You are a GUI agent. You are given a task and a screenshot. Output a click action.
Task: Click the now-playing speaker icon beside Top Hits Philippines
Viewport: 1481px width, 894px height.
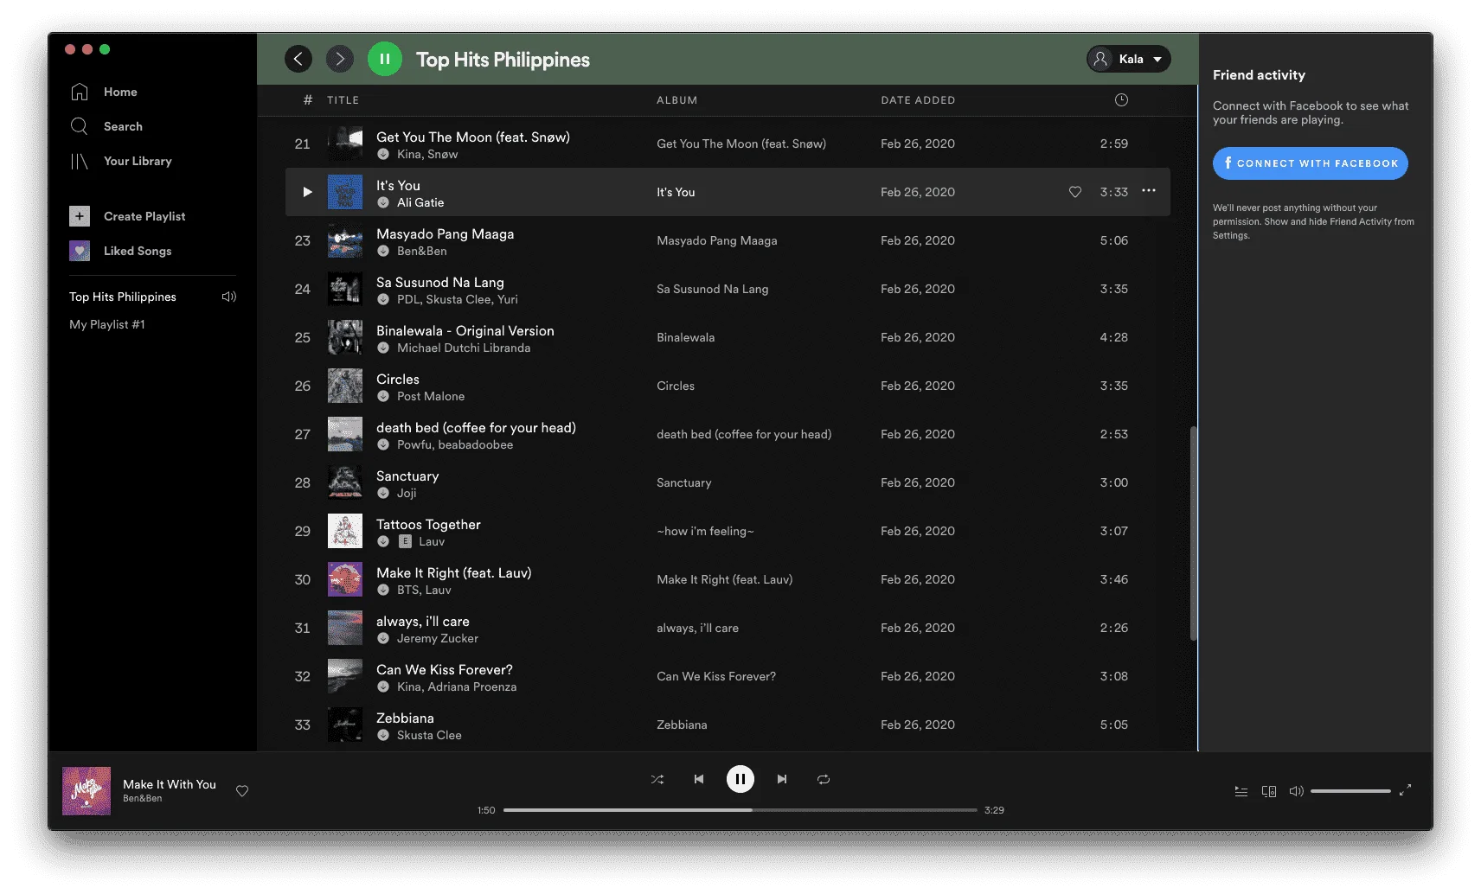229,297
